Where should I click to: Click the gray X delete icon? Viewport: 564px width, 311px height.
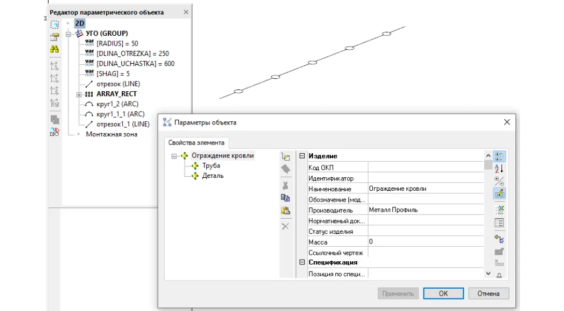pyautogui.click(x=285, y=227)
